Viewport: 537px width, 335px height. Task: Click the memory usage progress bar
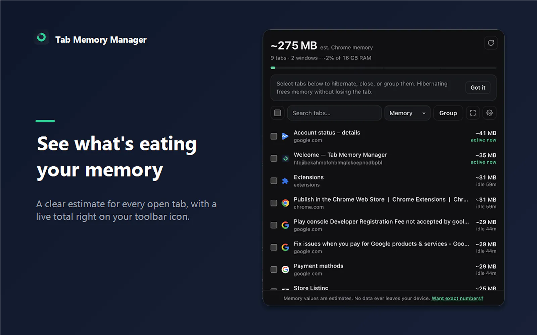coord(383,68)
